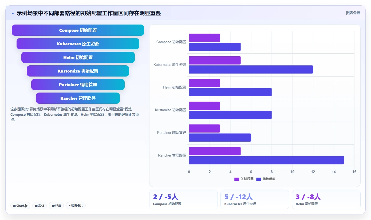Click the x-axis tick value 0
The width and height of the screenshot is (371, 220).
click(x=189, y=172)
